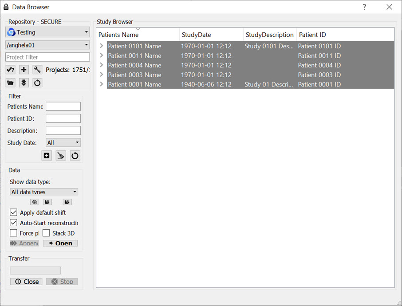Uncheck the Apply default shift checkbox
The image size is (402, 306).
click(x=14, y=212)
